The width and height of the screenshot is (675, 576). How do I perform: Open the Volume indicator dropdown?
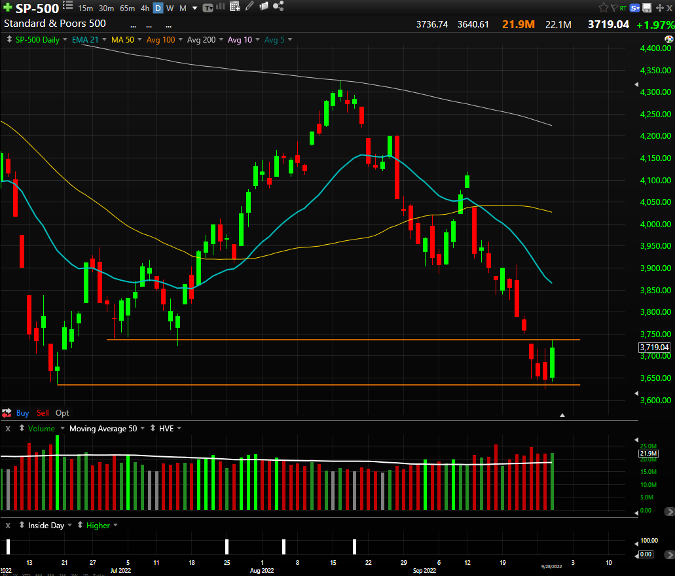(62, 428)
